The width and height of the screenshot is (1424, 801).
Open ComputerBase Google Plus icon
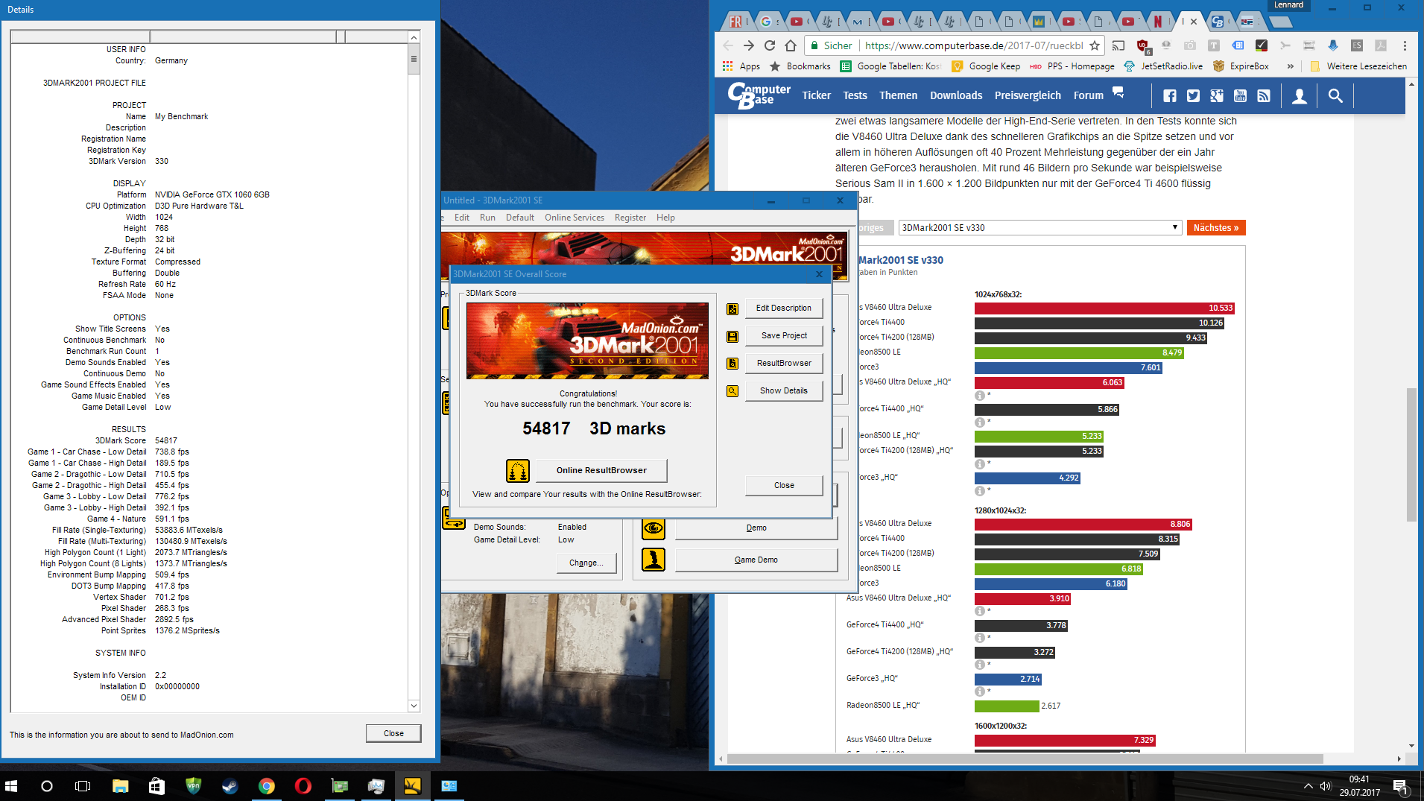coord(1217,95)
